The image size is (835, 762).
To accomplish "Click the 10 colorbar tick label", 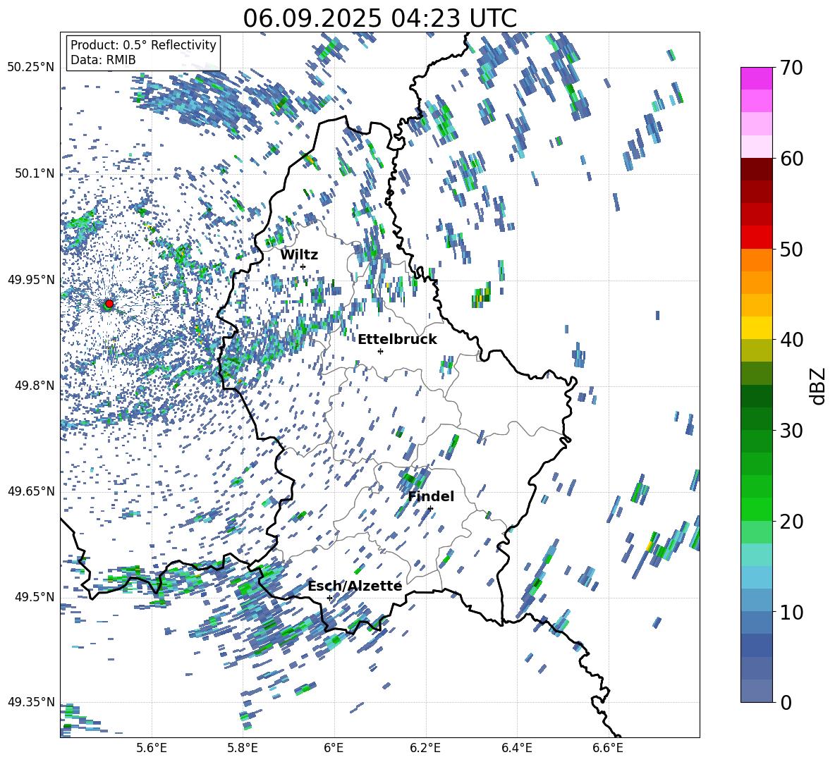I will point(791,612).
